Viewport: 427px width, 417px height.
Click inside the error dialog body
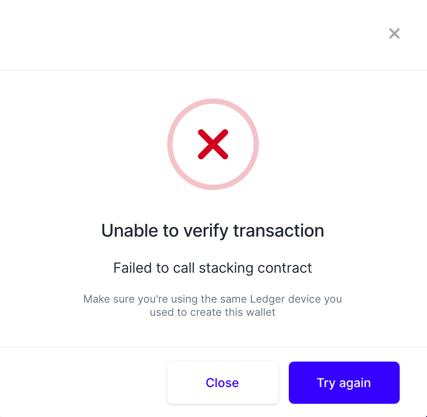[x=213, y=207]
